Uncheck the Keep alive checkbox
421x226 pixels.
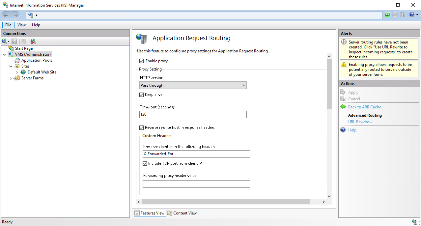142,95
